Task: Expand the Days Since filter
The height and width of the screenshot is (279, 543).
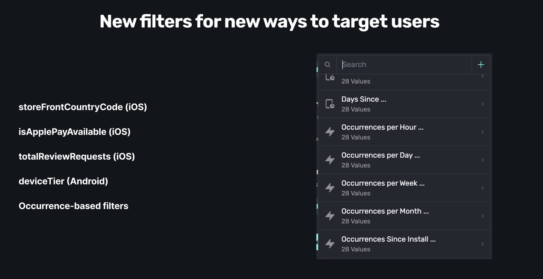Action: pos(482,104)
